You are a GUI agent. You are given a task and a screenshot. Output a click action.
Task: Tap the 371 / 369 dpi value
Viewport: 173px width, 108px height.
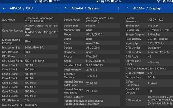coord(156,43)
